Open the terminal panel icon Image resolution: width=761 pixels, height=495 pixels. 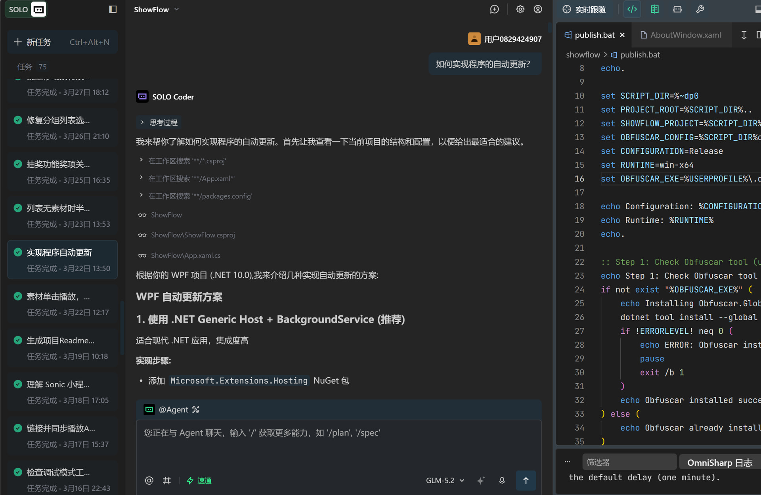click(677, 10)
